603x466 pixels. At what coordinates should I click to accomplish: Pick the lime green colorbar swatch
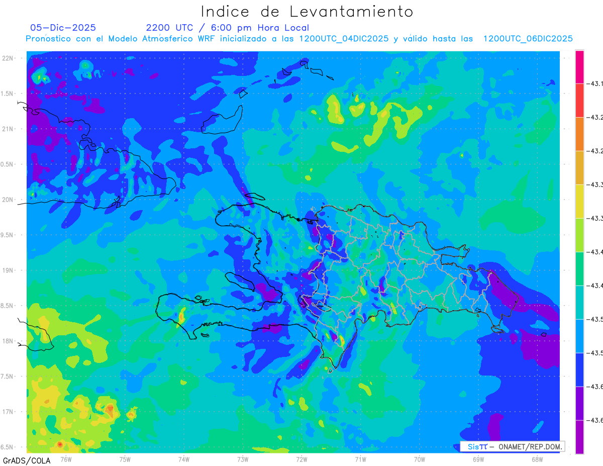(x=579, y=235)
